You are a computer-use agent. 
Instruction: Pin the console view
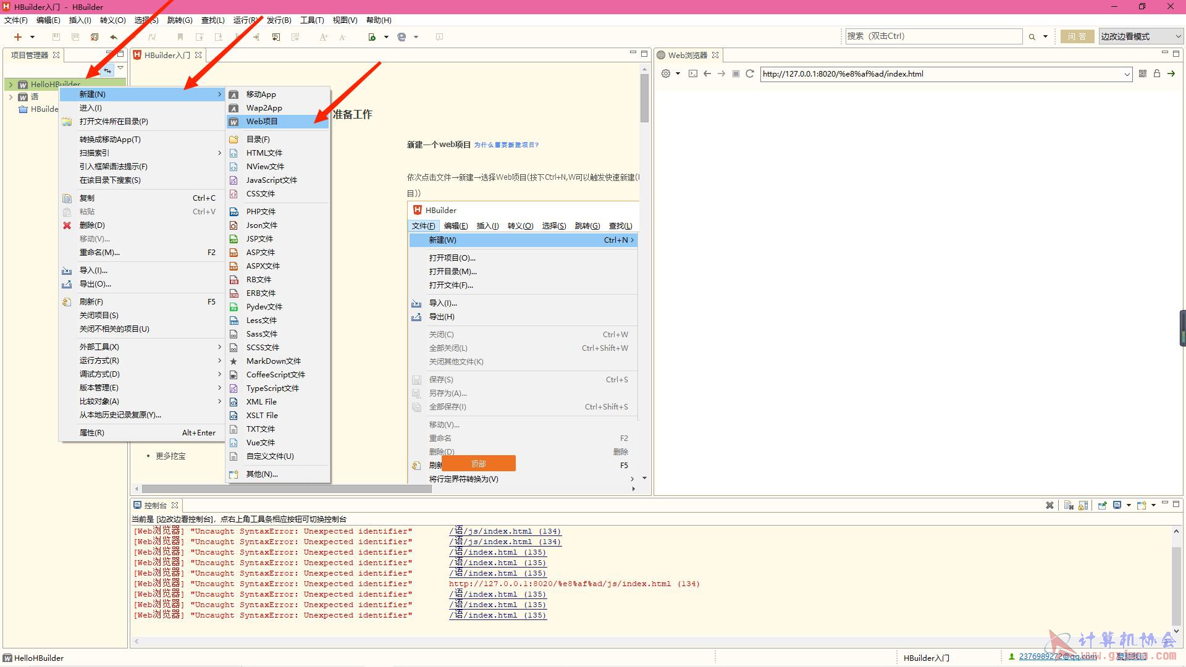click(1102, 505)
